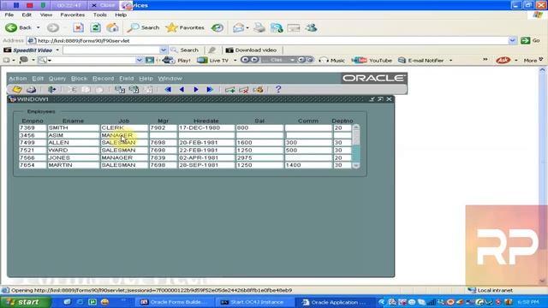
Task: Open the Oracle Forms Field menu
Action: pyautogui.click(x=126, y=79)
